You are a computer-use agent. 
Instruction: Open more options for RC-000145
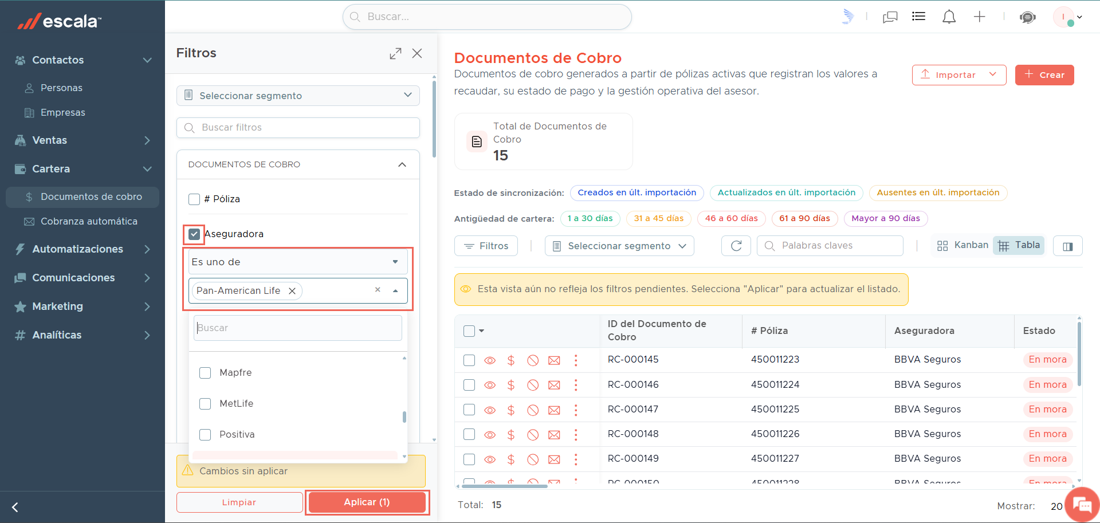[576, 360]
